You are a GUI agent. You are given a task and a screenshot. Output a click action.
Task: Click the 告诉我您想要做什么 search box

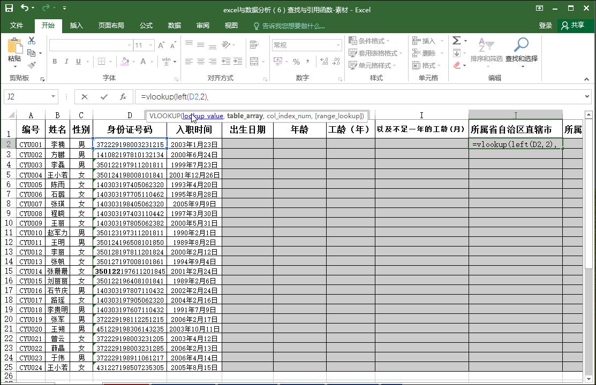[289, 26]
